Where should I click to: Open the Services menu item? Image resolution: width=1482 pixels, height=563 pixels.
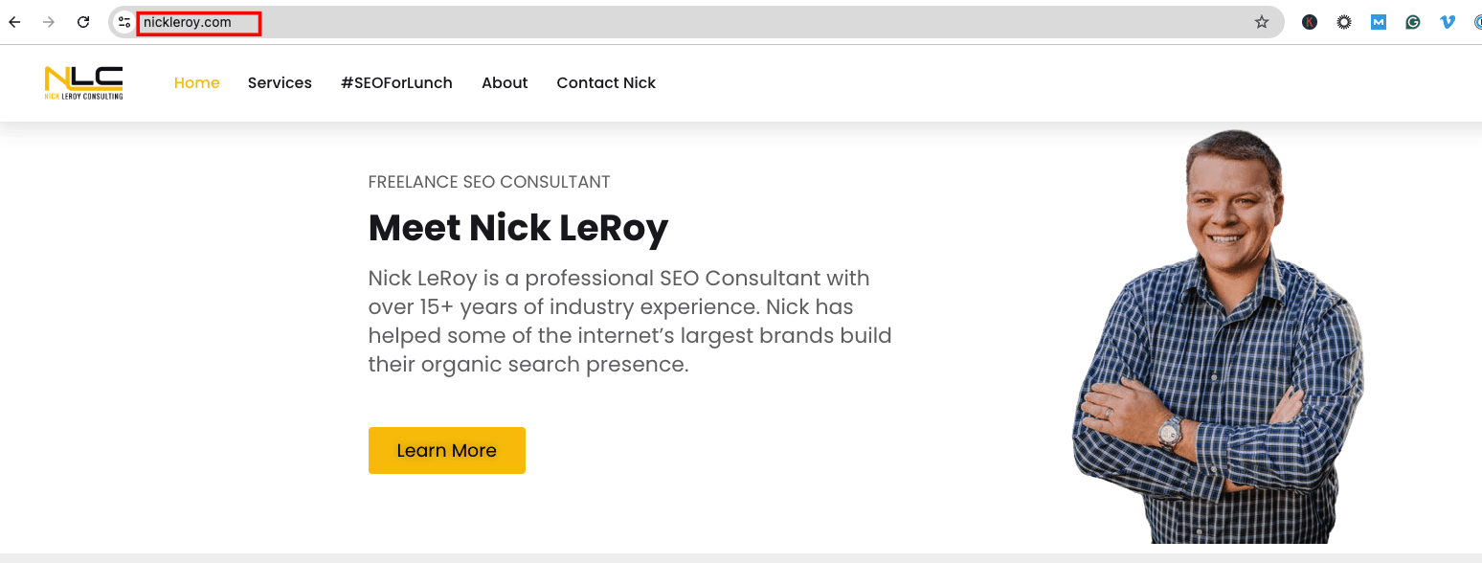coord(280,83)
